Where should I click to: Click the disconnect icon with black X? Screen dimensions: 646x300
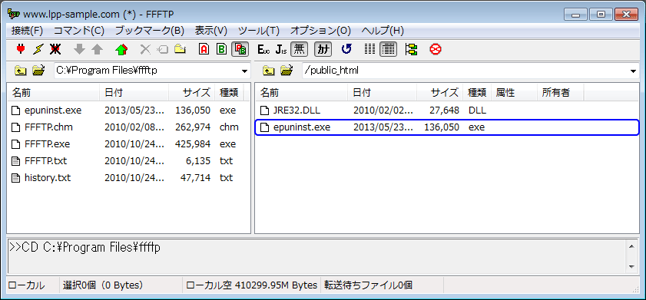pyautogui.click(x=55, y=50)
